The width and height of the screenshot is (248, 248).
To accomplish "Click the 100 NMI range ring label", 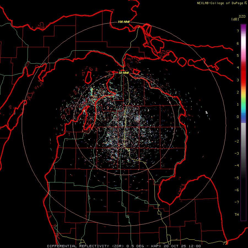I will pyautogui.click(x=124, y=22).
